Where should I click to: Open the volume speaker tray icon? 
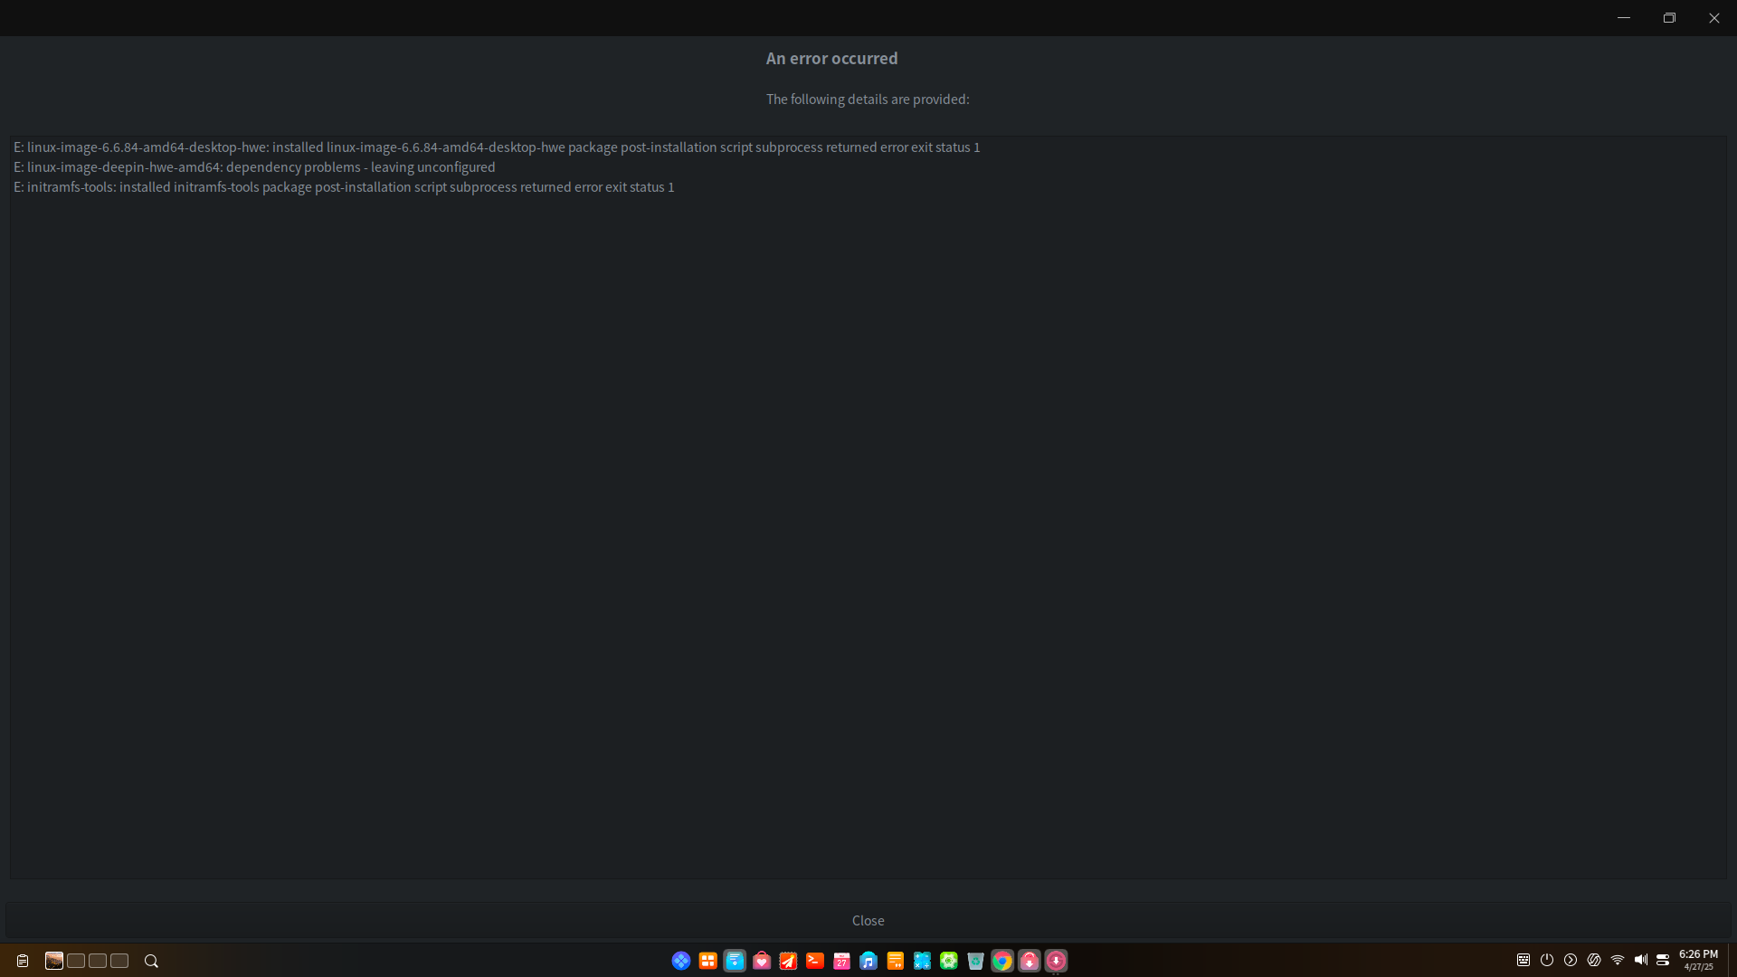click(1641, 960)
